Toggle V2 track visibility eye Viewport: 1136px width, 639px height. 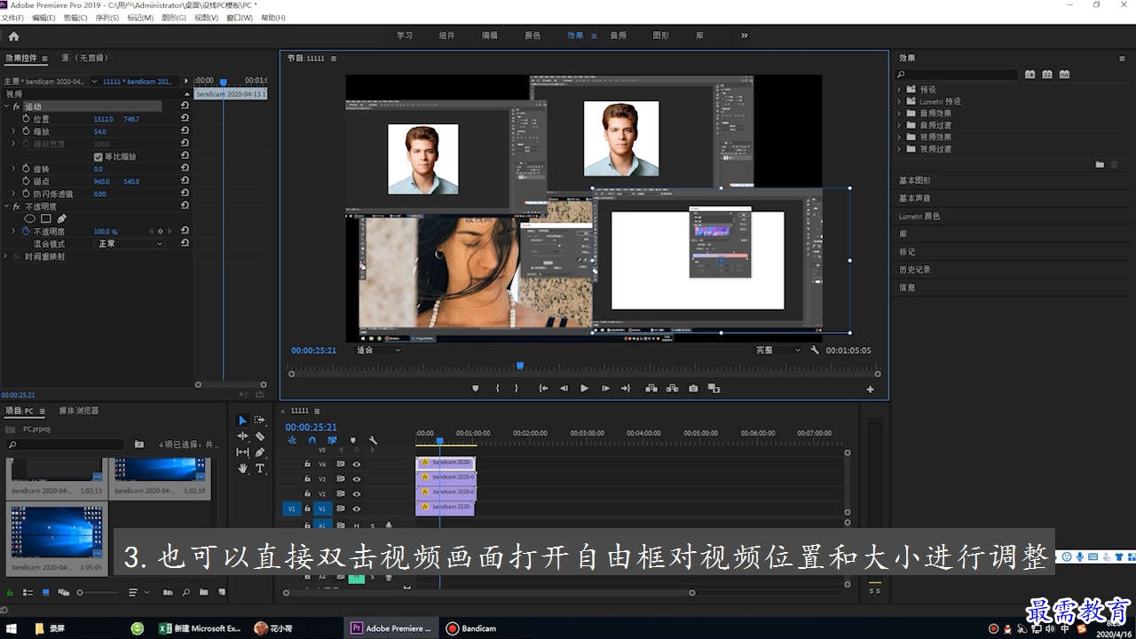click(x=357, y=493)
